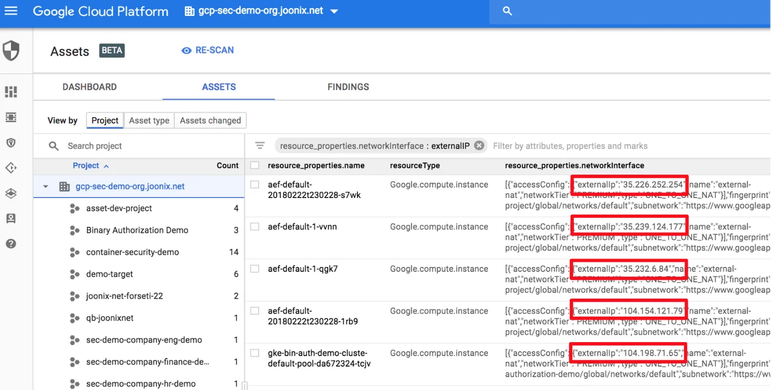Open the Help question mark icon
This screenshot has height=390, width=771.
10,244
